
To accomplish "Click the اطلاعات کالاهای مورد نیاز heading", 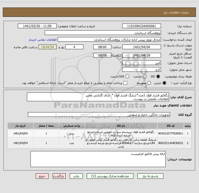I will pos(172,105).
